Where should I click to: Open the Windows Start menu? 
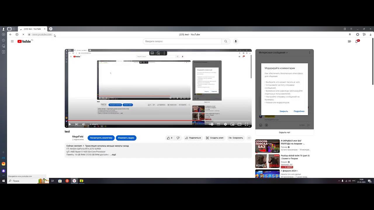[4, 181]
